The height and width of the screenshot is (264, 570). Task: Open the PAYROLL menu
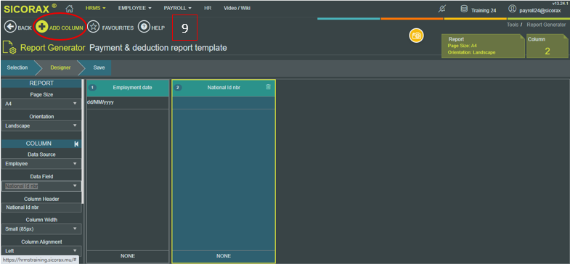click(x=177, y=8)
